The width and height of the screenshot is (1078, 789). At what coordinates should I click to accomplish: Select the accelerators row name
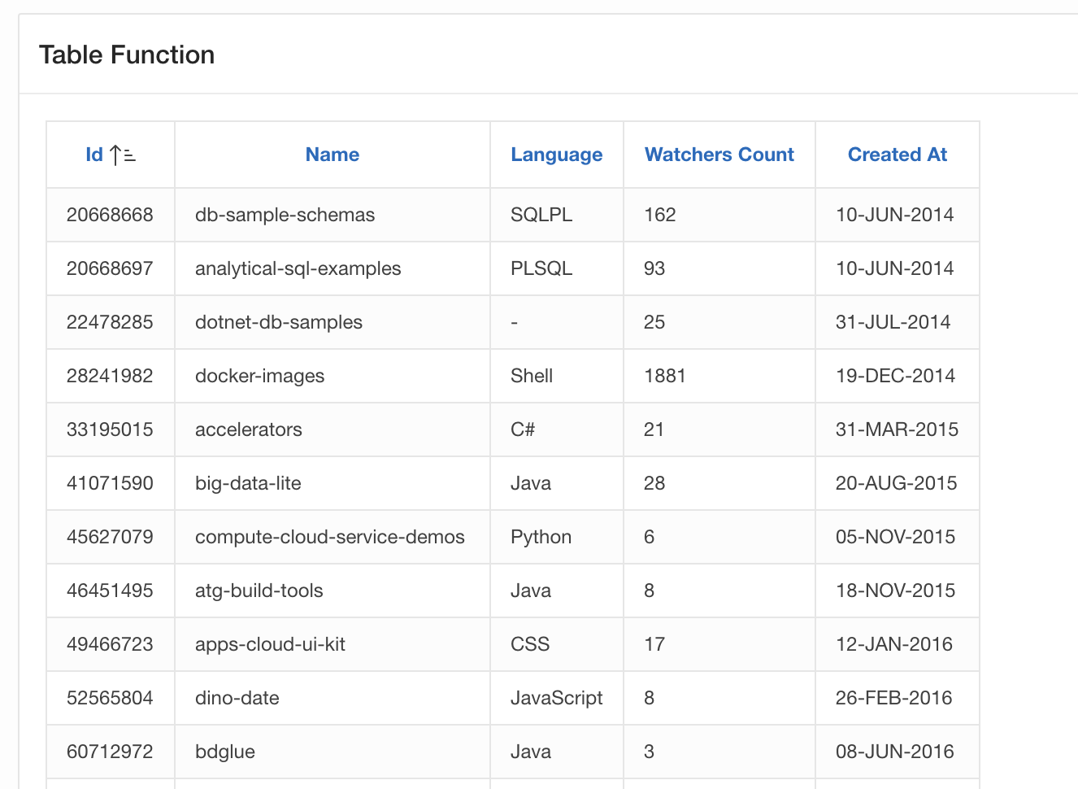[248, 429]
